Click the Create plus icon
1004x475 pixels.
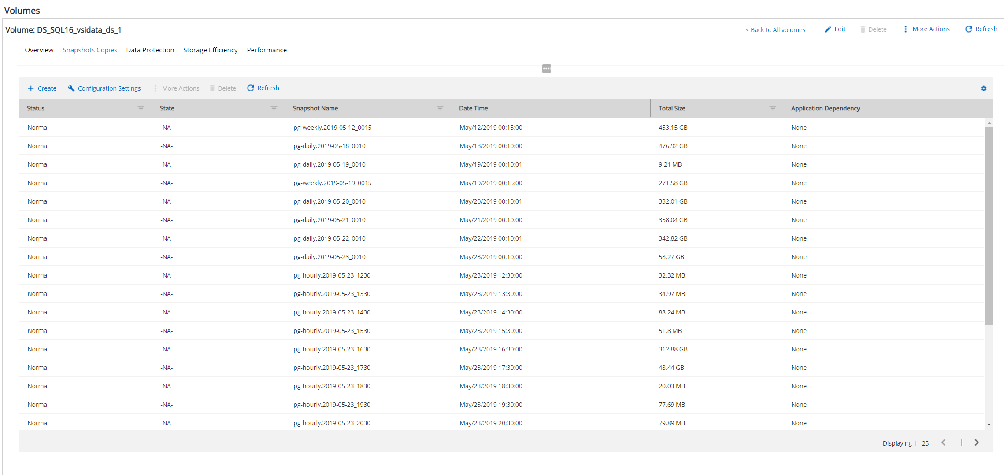click(31, 88)
